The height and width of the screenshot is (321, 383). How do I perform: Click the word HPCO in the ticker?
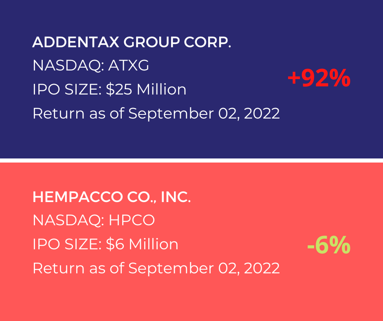[x=132, y=220]
